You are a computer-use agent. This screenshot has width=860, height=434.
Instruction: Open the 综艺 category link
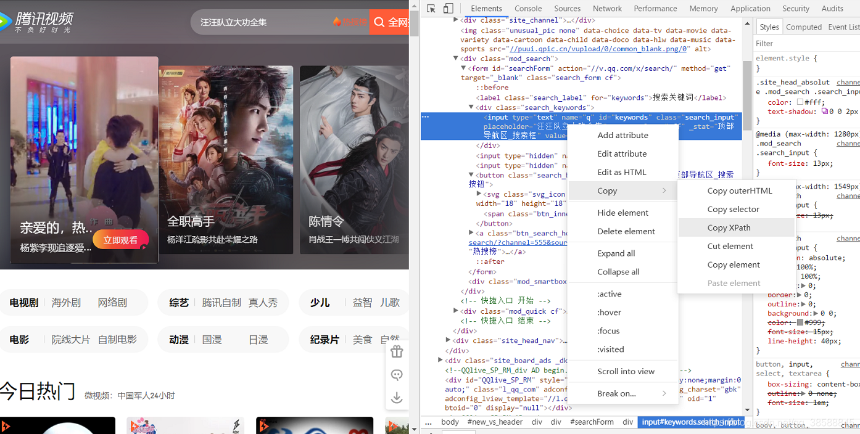tap(179, 303)
